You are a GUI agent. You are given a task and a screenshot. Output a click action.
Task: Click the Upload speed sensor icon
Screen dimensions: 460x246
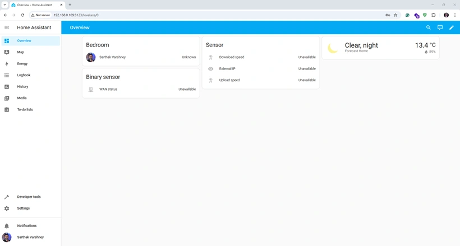click(210, 80)
